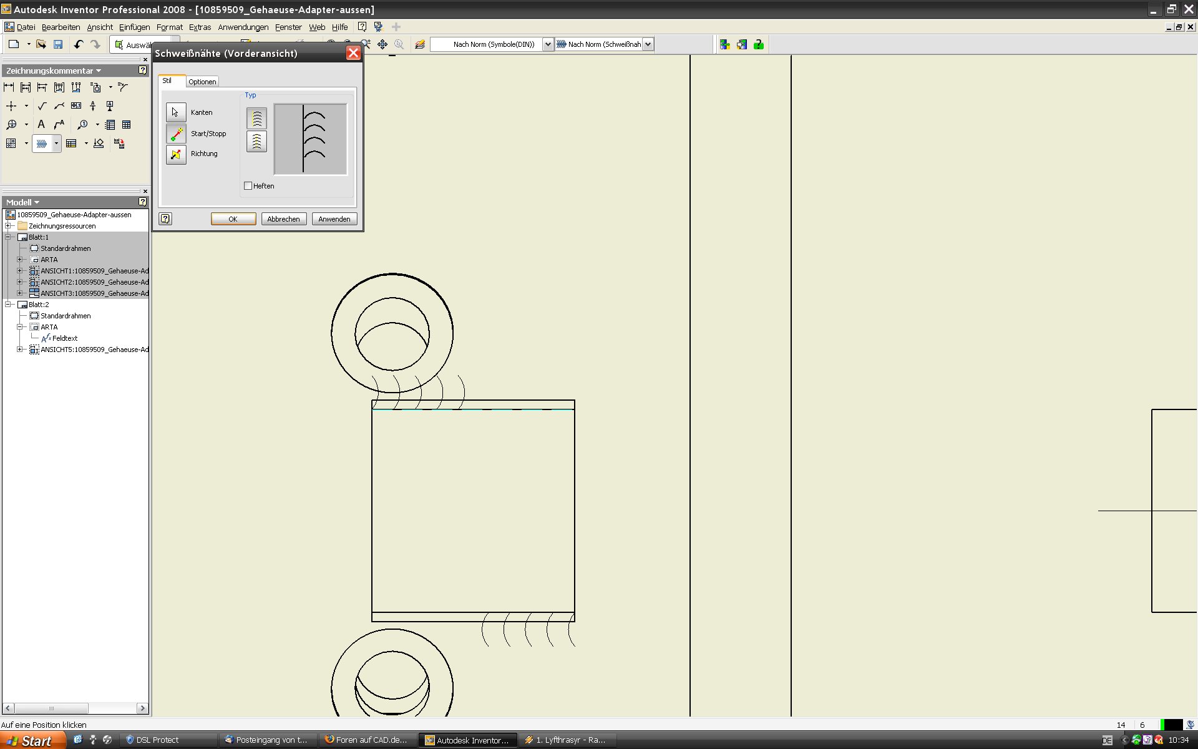Open the Datei menu
The height and width of the screenshot is (749, 1198).
coord(26,27)
